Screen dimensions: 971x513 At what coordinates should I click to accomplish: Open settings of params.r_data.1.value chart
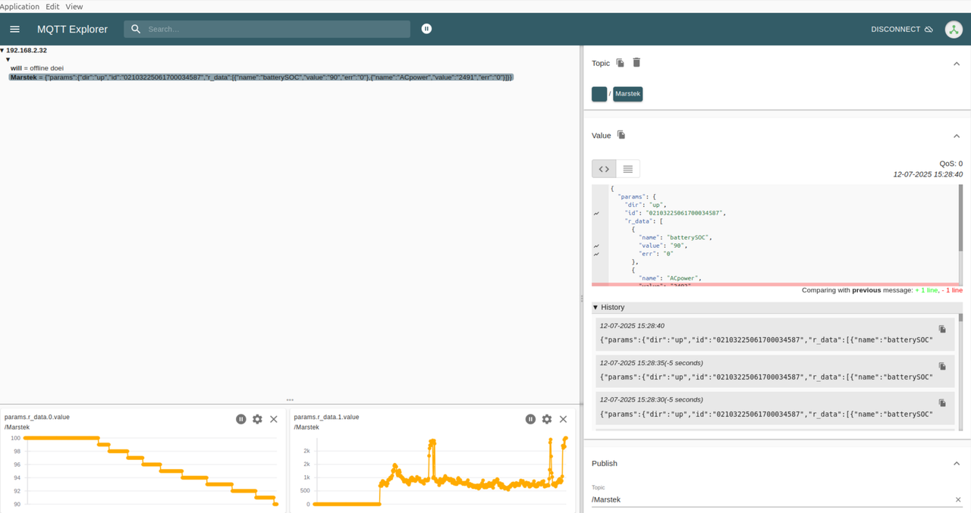[x=547, y=419]
